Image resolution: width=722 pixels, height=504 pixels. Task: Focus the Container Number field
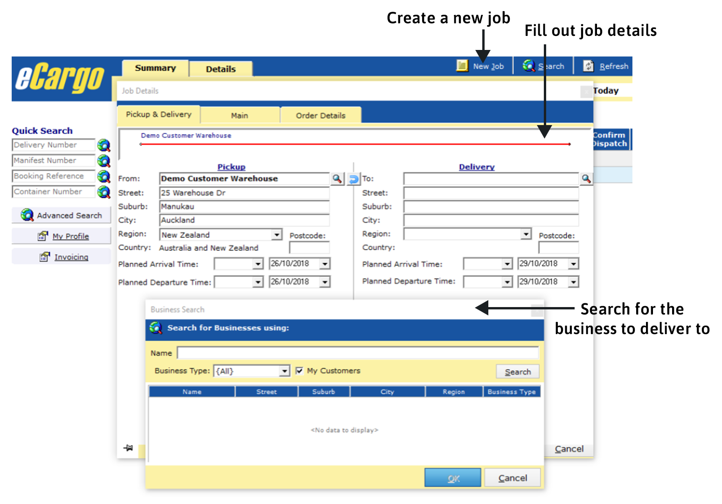tap(53, 191)
